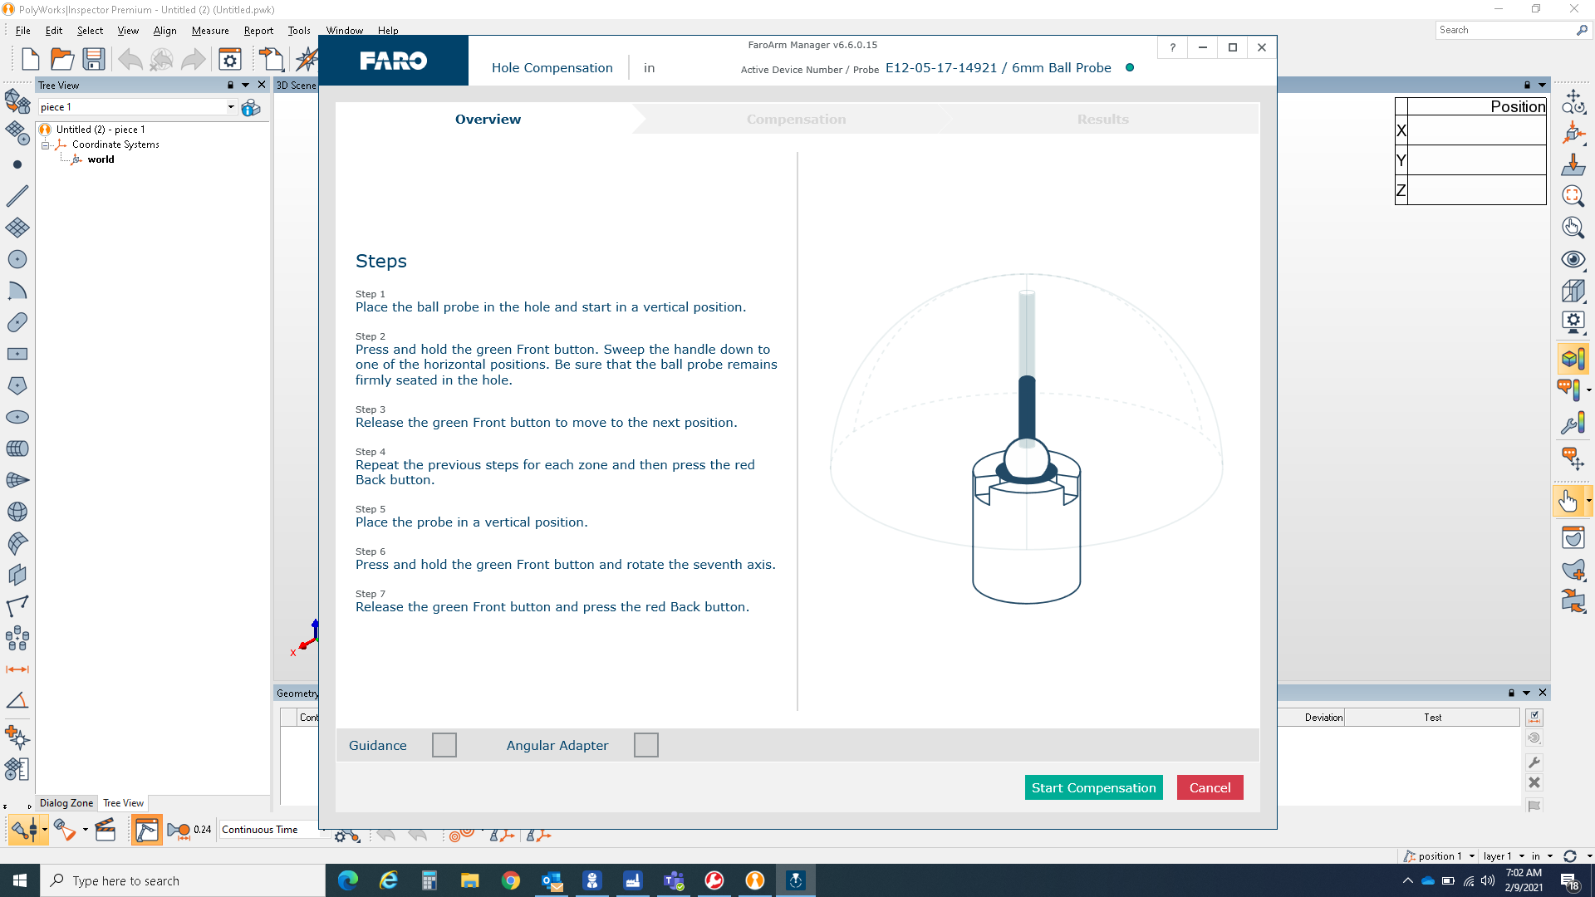Cancel the Hole Compensation dialog
Image resolution: width=1595 pixels, height=897 pixels.
(x=1210, y=787)
